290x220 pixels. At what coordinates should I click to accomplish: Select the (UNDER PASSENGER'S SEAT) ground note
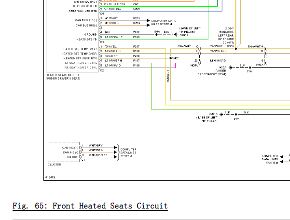pyautogui.click(x=212, y=72)
